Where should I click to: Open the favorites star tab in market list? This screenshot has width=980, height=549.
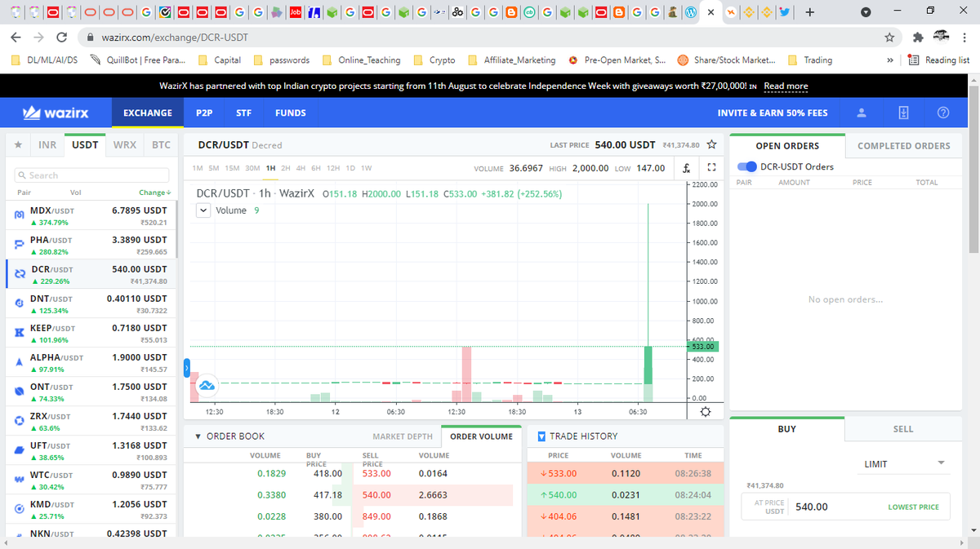click(x=17, y=145)
